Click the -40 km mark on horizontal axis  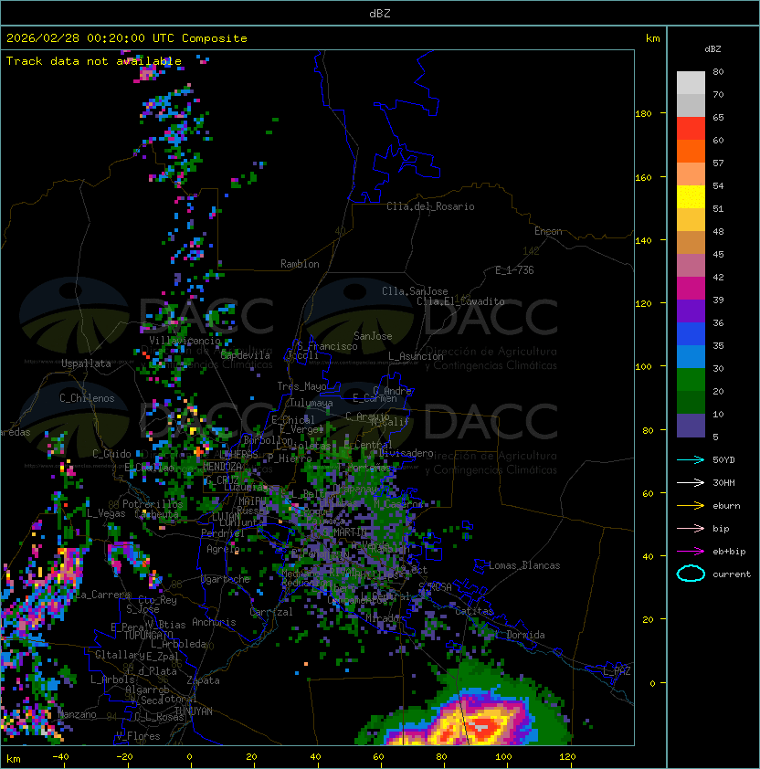(x=61, y=757)
